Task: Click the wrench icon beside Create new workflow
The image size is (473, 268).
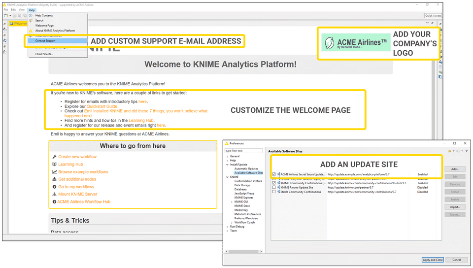Action: click(x=54, y=157)
